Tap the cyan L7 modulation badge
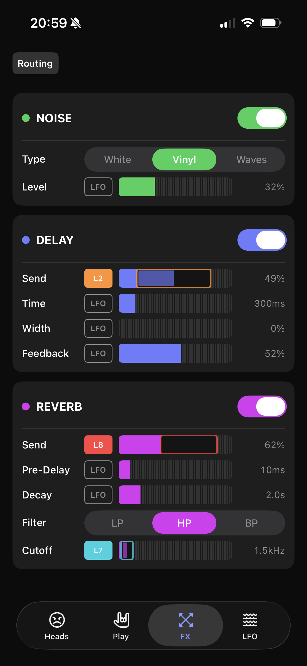Viewport: 307px width, 666px height. tap(98, 550)
